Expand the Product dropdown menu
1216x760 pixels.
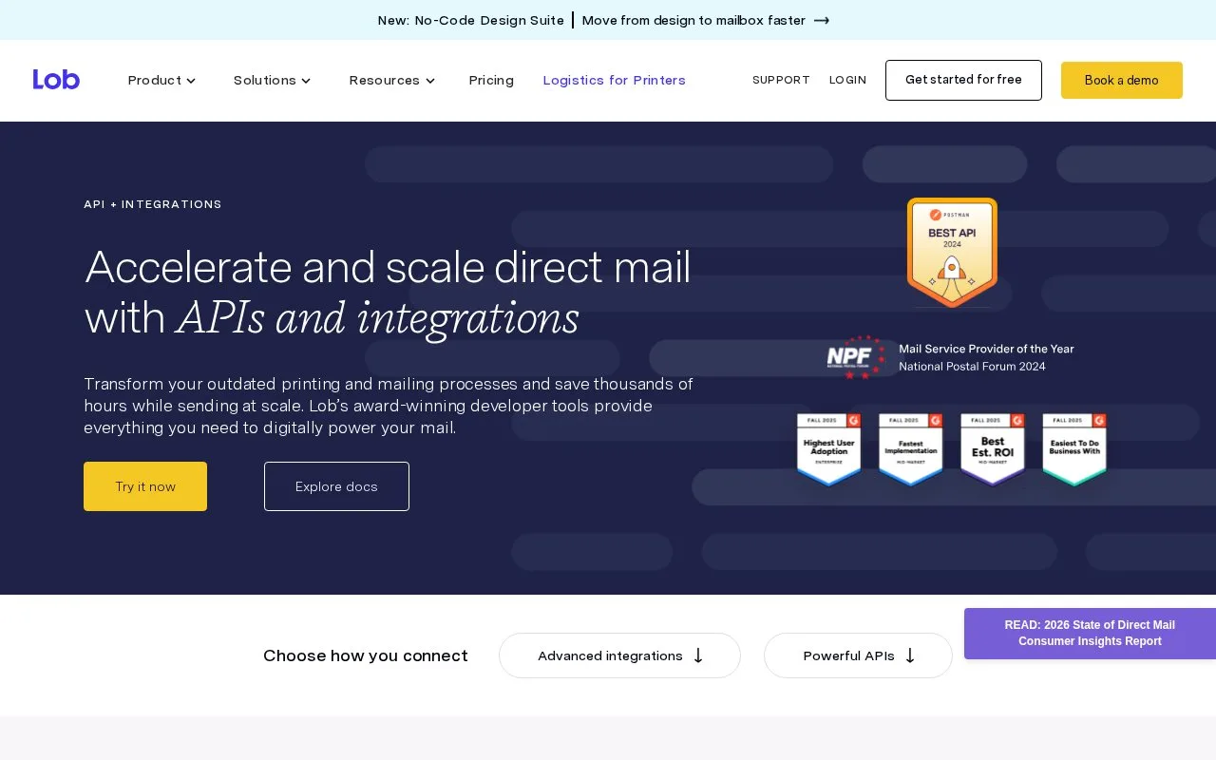161,80
